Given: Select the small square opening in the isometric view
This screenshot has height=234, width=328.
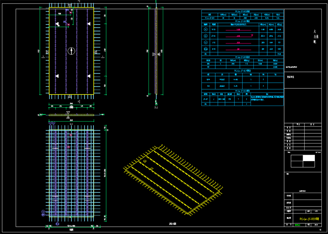Looking at the screenshot, I should (152, 168).
